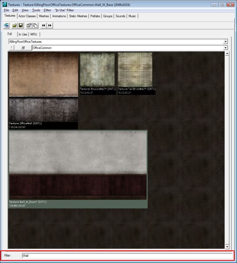Viewport: 237px width, 263px height.
Task: Click the Filter text input field
Action: point(127,256)
